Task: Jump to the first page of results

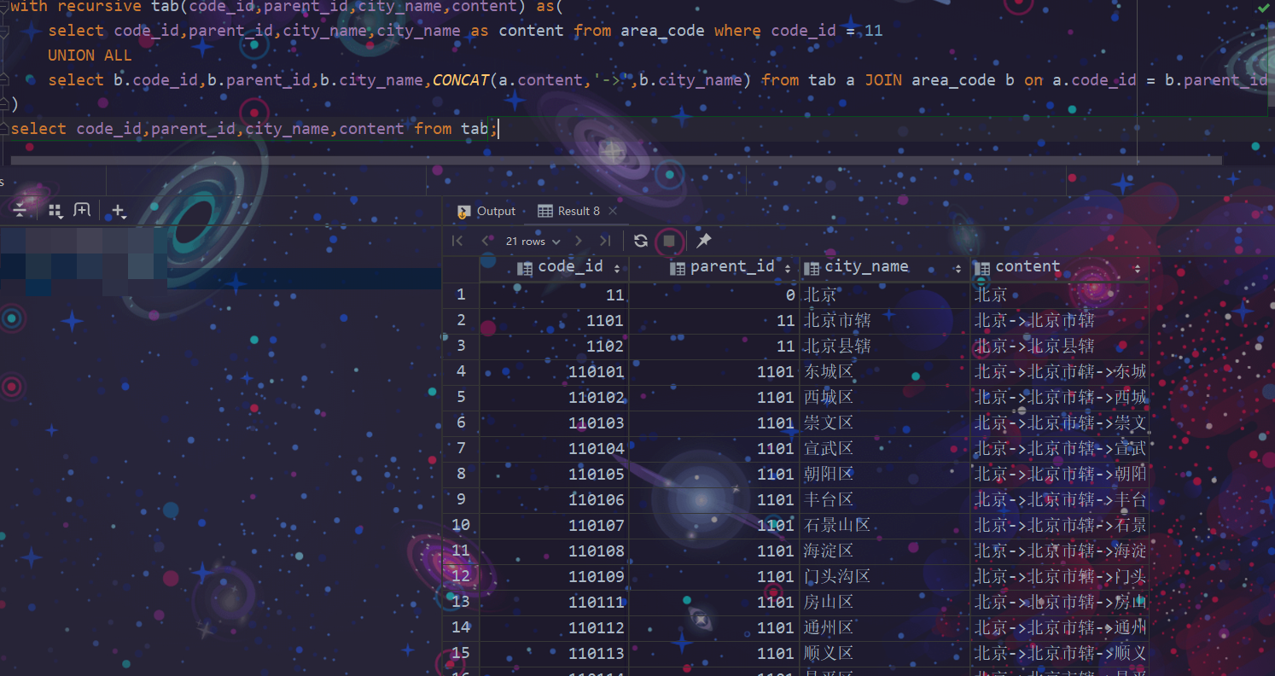Action: point(457,241)
